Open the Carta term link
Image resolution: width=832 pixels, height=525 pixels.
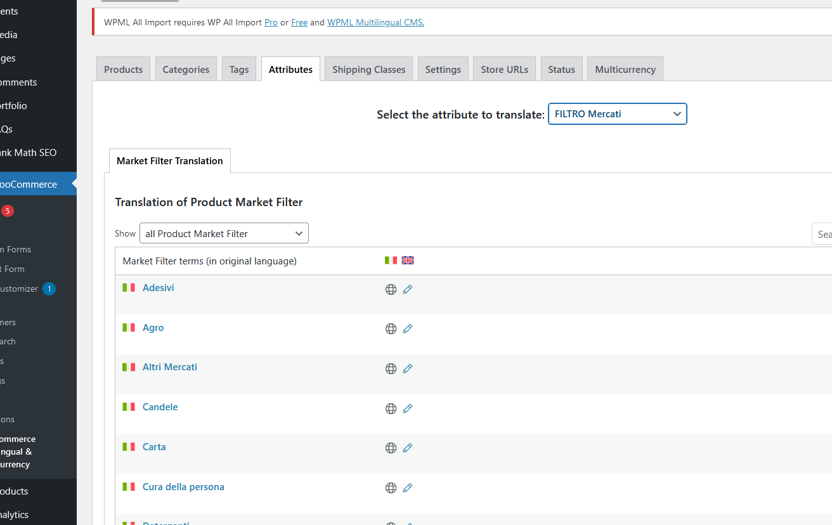pyautogui.click(x=154, y=447)
